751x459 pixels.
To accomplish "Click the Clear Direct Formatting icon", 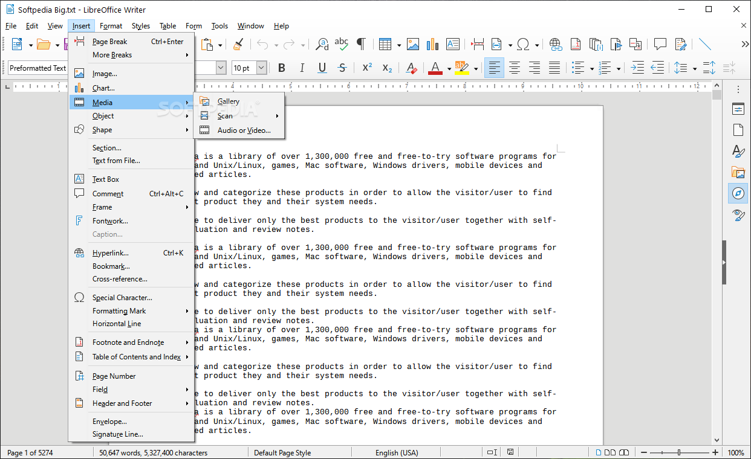I will click(412, 68).
